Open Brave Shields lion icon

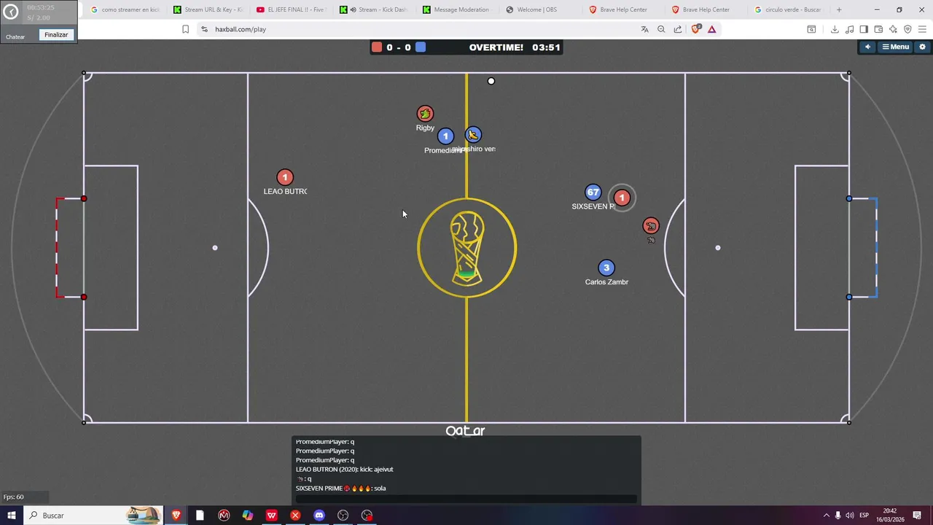695,29
